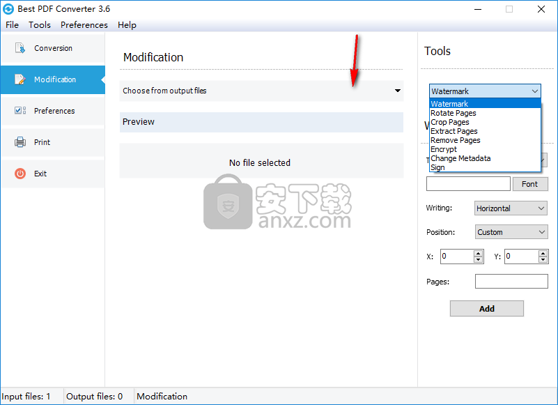The width and height of the screenshot is (558, 405).
Task: Select Remove Pages tool option
Action: pyautogui.click(x=485, y=140)
